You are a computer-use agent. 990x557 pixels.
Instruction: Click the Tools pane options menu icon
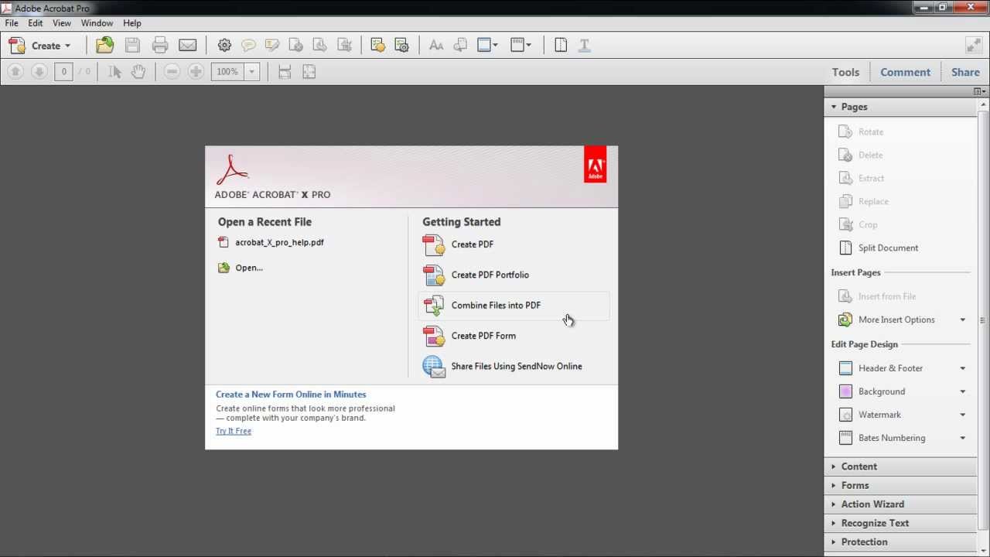tap(978, 91)
